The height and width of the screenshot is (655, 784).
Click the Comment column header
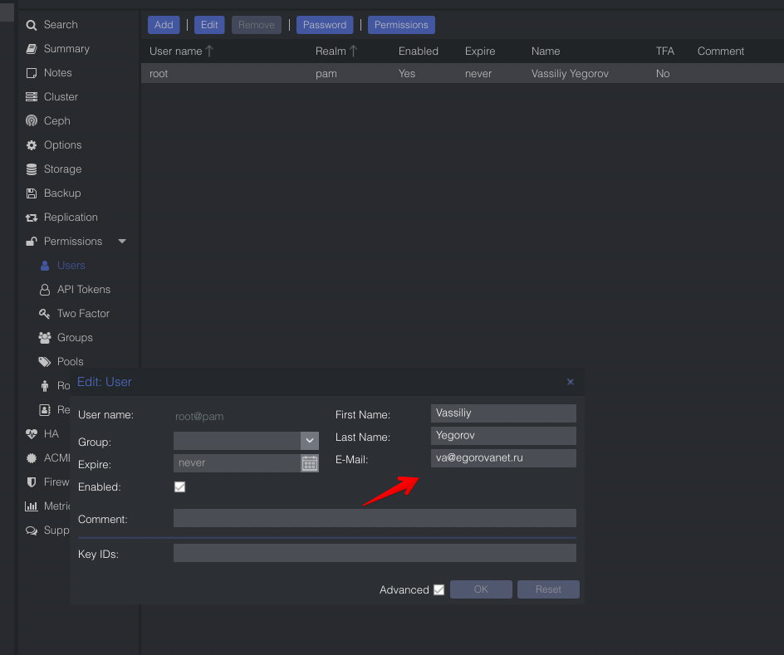[x=721, y=51]
